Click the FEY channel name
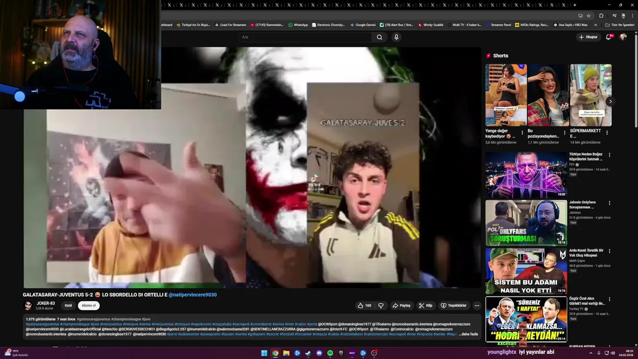 click(572, 165)
